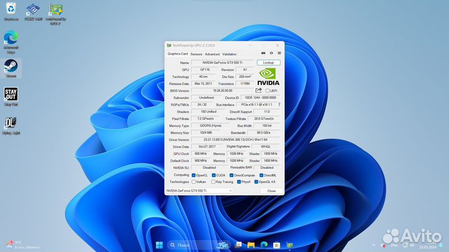This screenshot has width=449, height=252.
Task: Open the Windows Start menu
Action: (159, 245)
